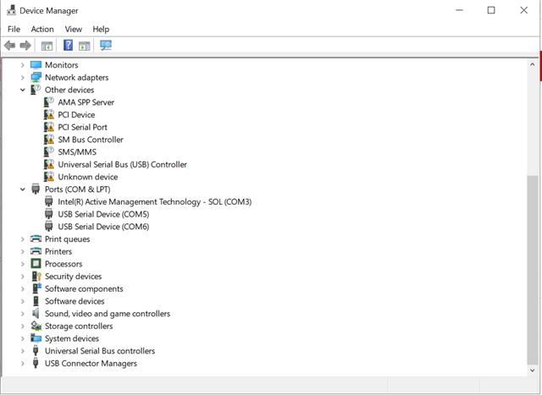
Task: Click the scrollbar down arrow
Action: pos(533,370)
